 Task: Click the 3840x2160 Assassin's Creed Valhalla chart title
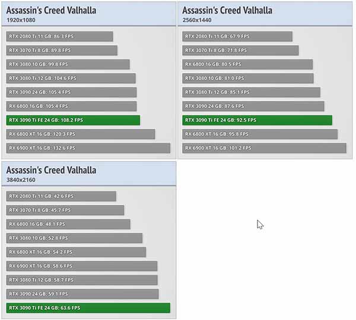point(51,170)
